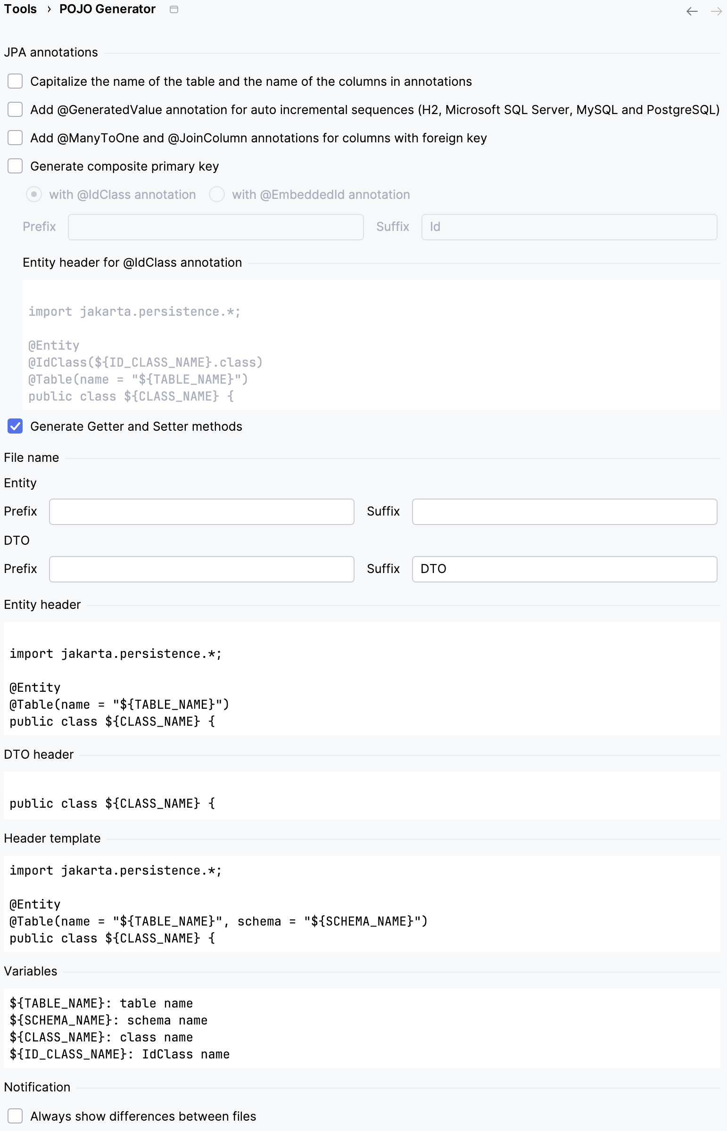Click inside the @IdClass entity header editor
Screen dimensions: 727x1131
tap(372, 345)
